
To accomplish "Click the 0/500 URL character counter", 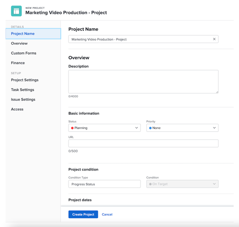I will 73,151.
